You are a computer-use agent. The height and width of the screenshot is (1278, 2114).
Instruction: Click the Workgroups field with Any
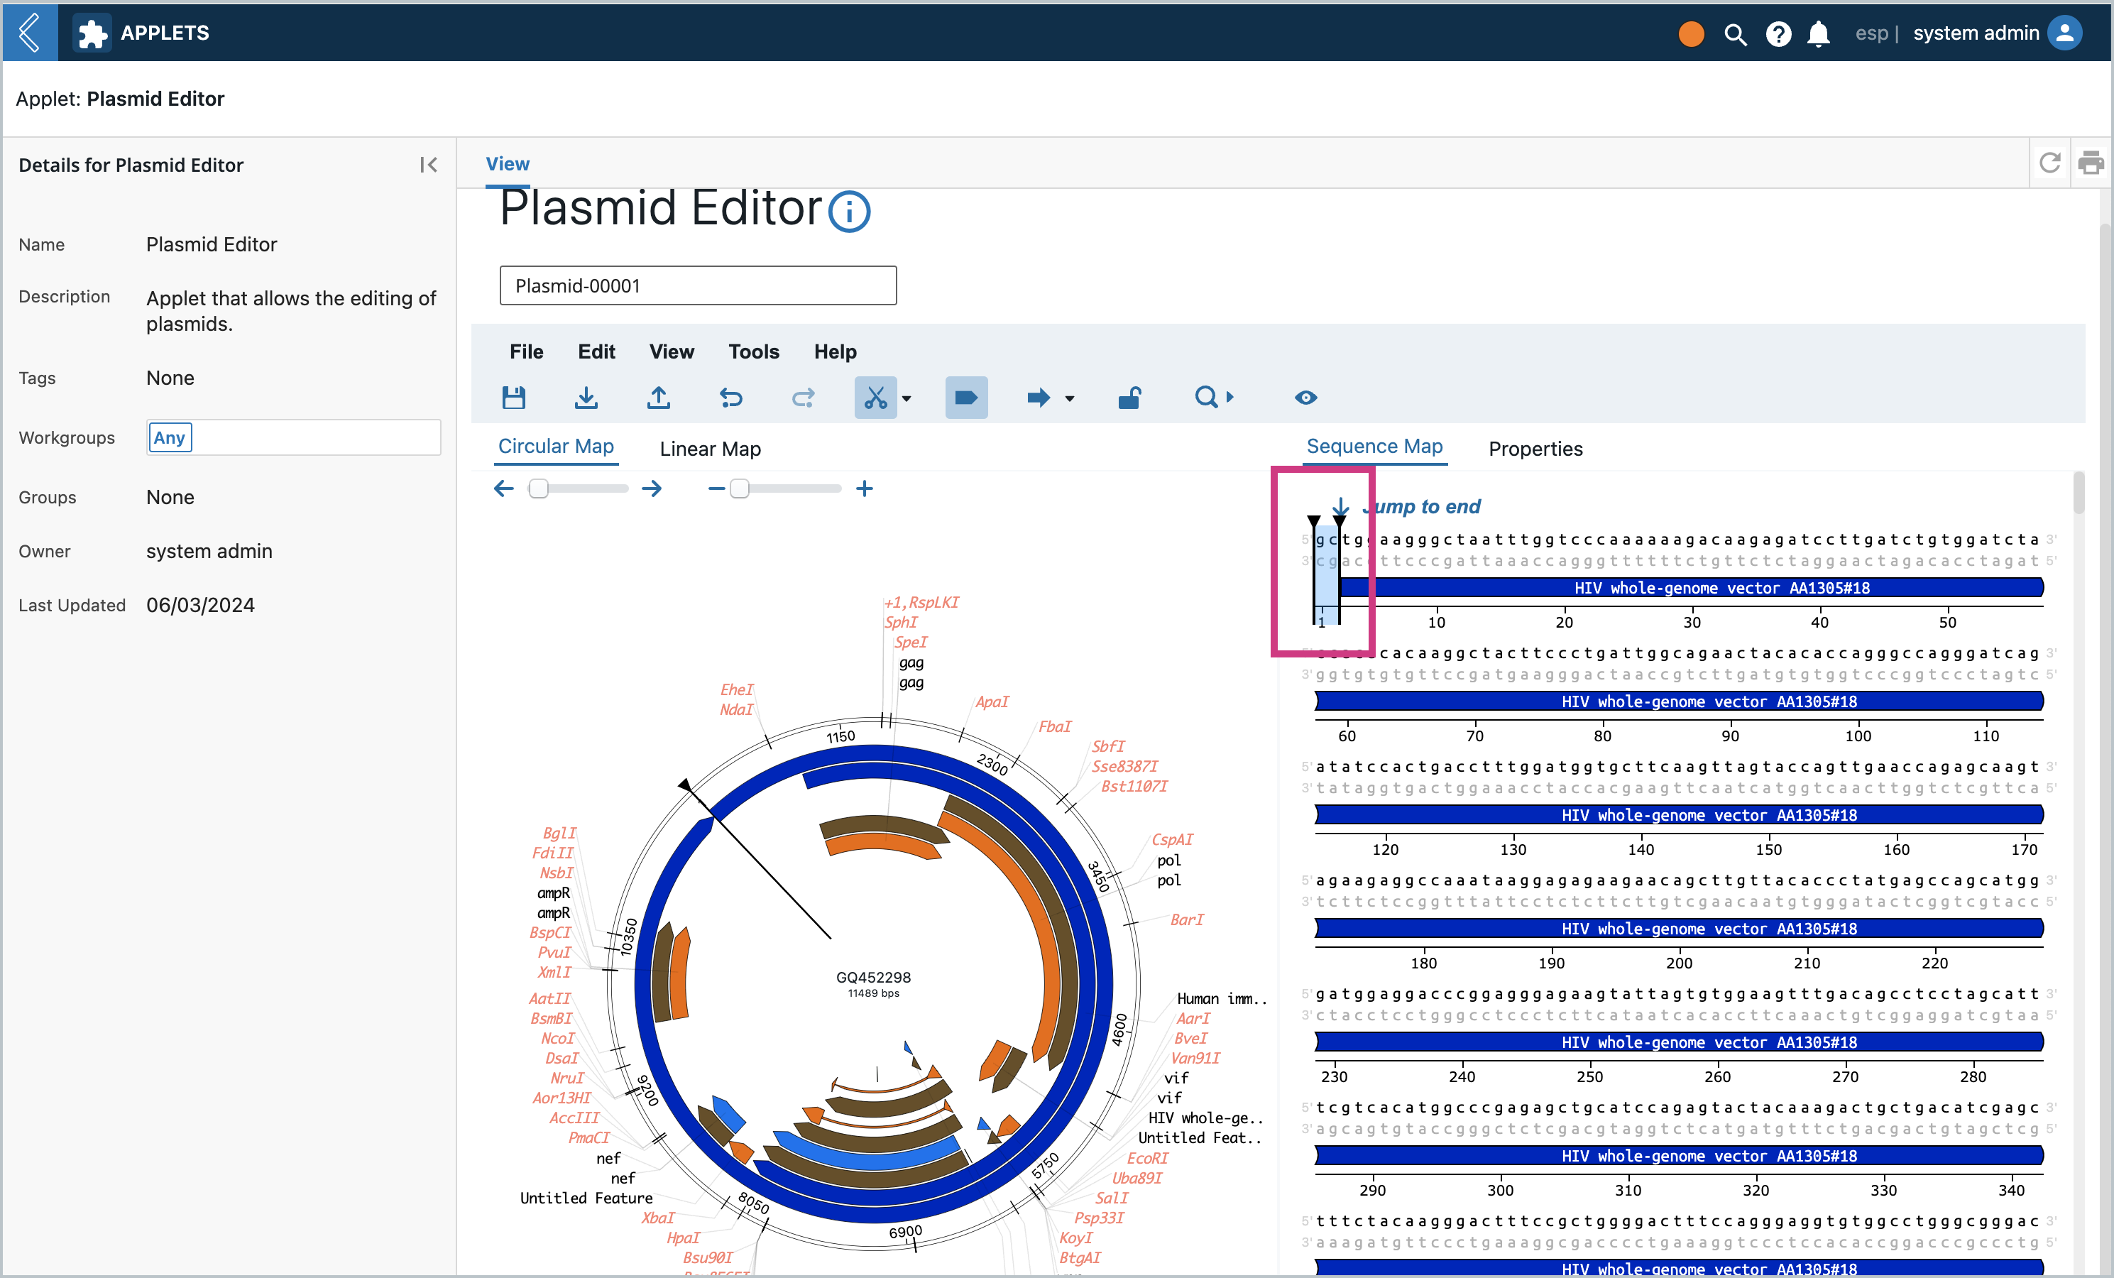(293, 438)
